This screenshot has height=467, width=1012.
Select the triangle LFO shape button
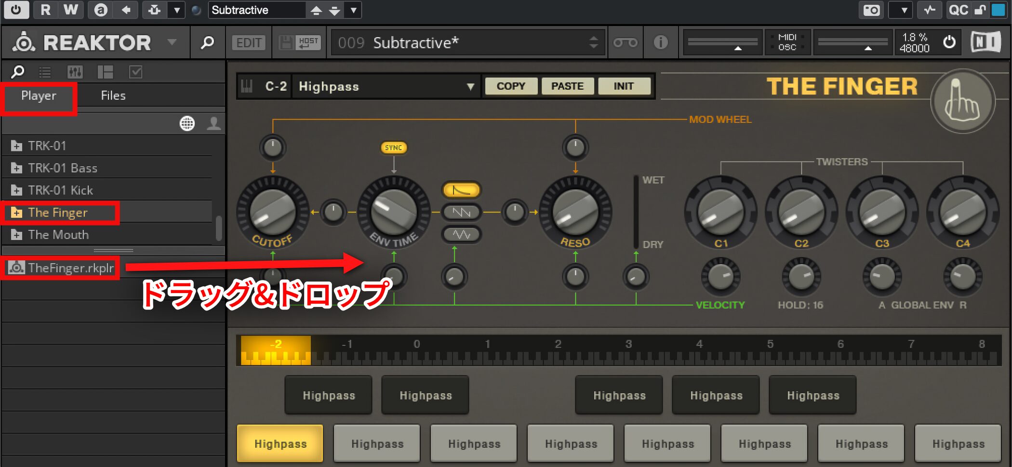(x=461, y=234)
